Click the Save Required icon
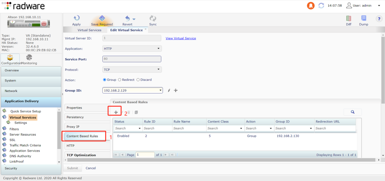This screenshot has width=385, height=181. [102, 18]
